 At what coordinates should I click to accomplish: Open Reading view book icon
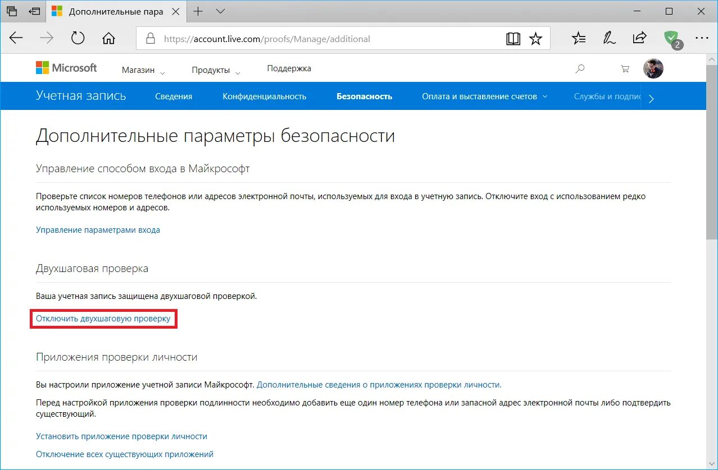[513, 39]
